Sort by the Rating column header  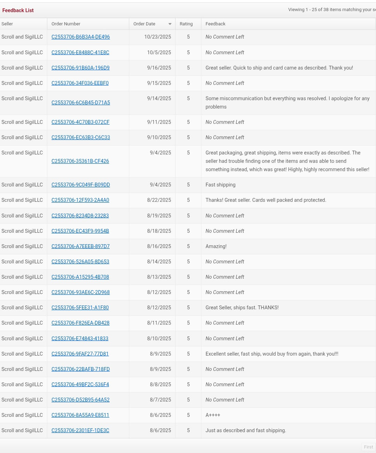point(186,24)
